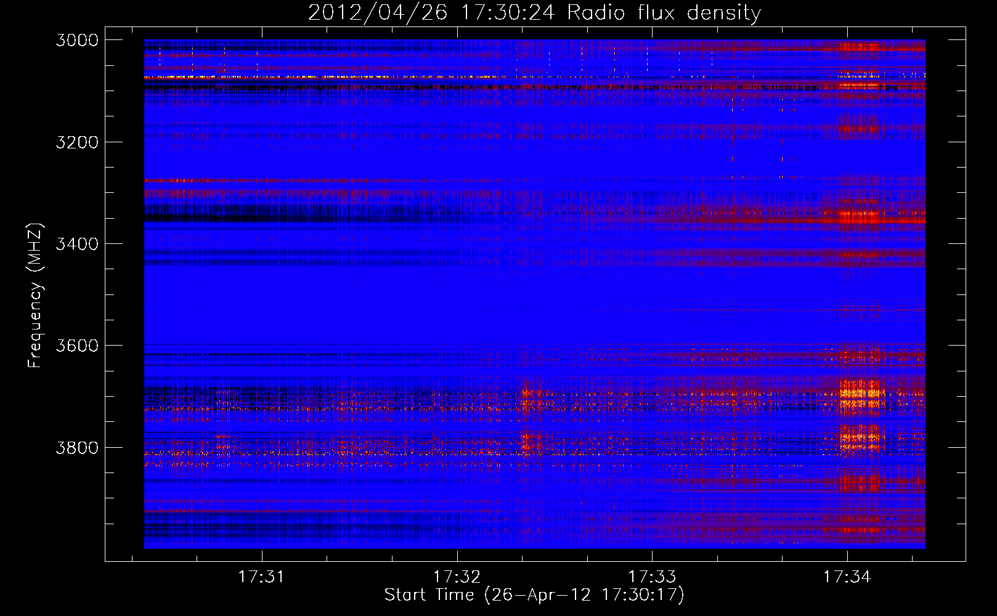Click the 17:31 time tick label

point(262,577)
